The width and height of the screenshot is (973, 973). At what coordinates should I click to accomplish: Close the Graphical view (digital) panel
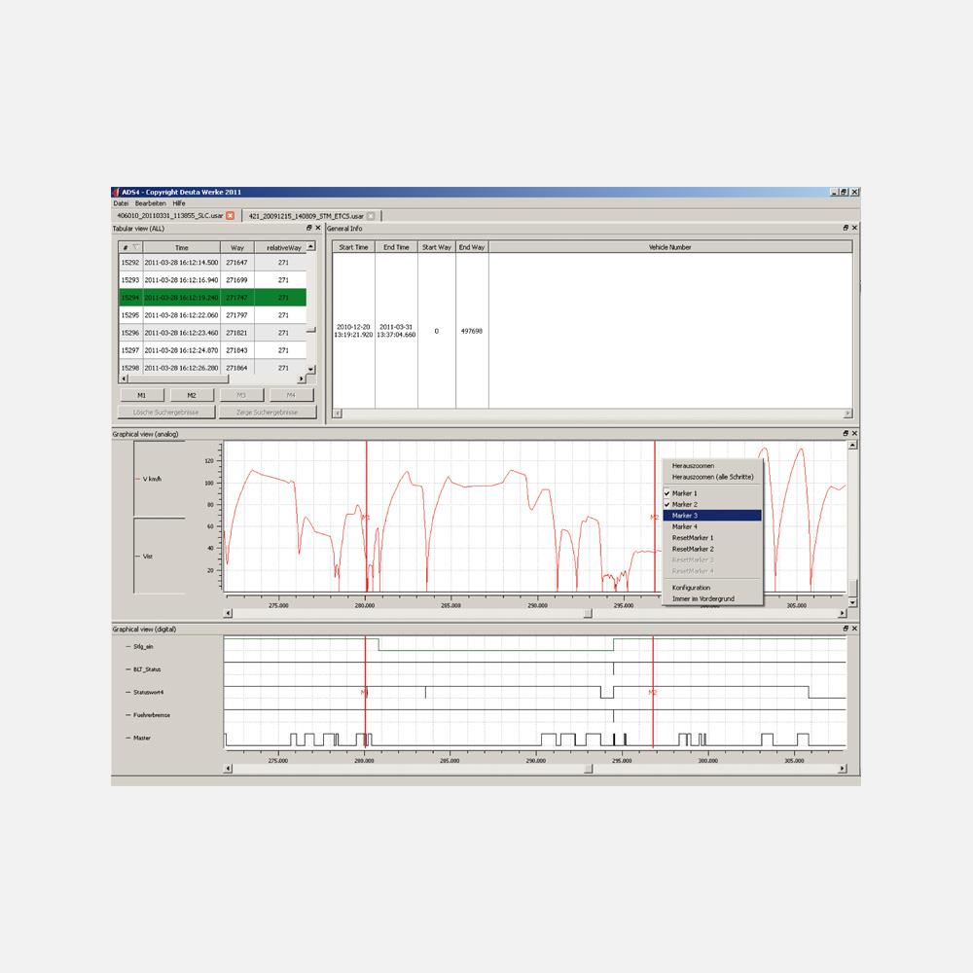tap(854, 629)
